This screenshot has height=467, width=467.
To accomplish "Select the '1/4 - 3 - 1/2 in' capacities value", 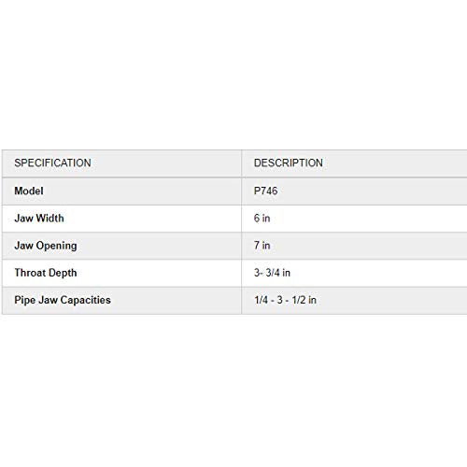I will point(285,300).
